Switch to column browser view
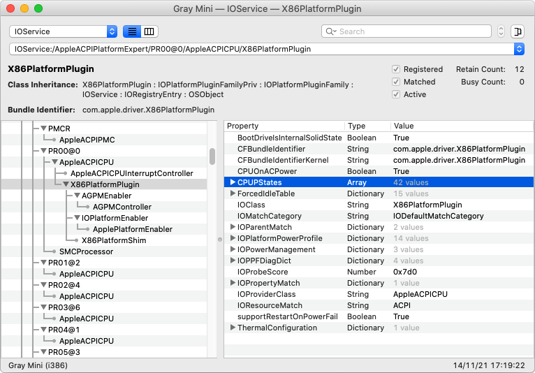535x373 pixels. coord(149,31)
